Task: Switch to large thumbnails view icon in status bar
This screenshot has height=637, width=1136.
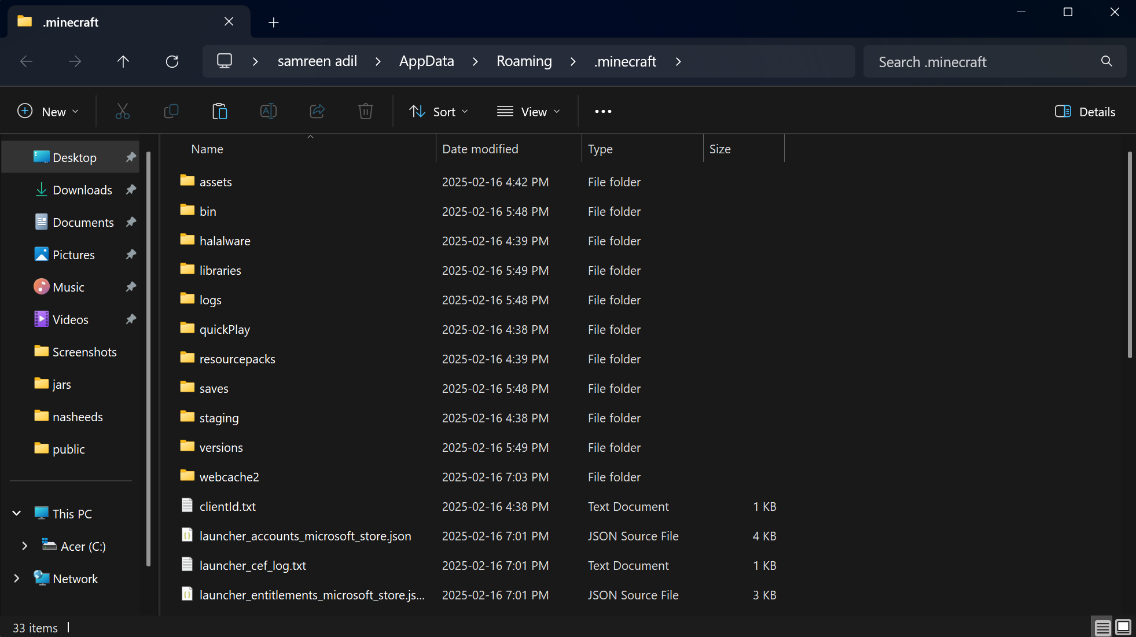Action: [x=1123, y=627]
